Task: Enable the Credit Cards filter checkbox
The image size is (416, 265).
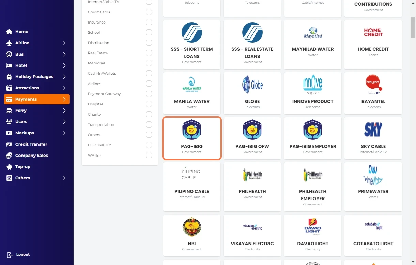Action: tap(149, 12)
